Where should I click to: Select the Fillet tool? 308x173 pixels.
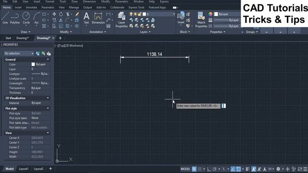(67, 20)
